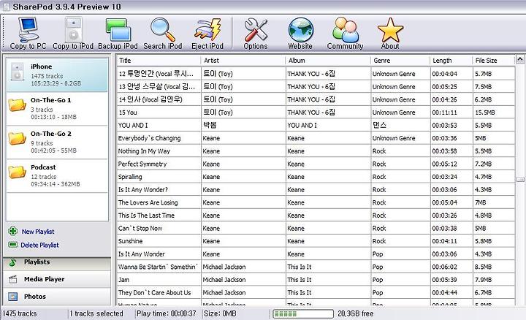The width and height of the screenshot is (526, 320).
Task: Select the track 'Sunshine'
Action: (x=316, y=241)
